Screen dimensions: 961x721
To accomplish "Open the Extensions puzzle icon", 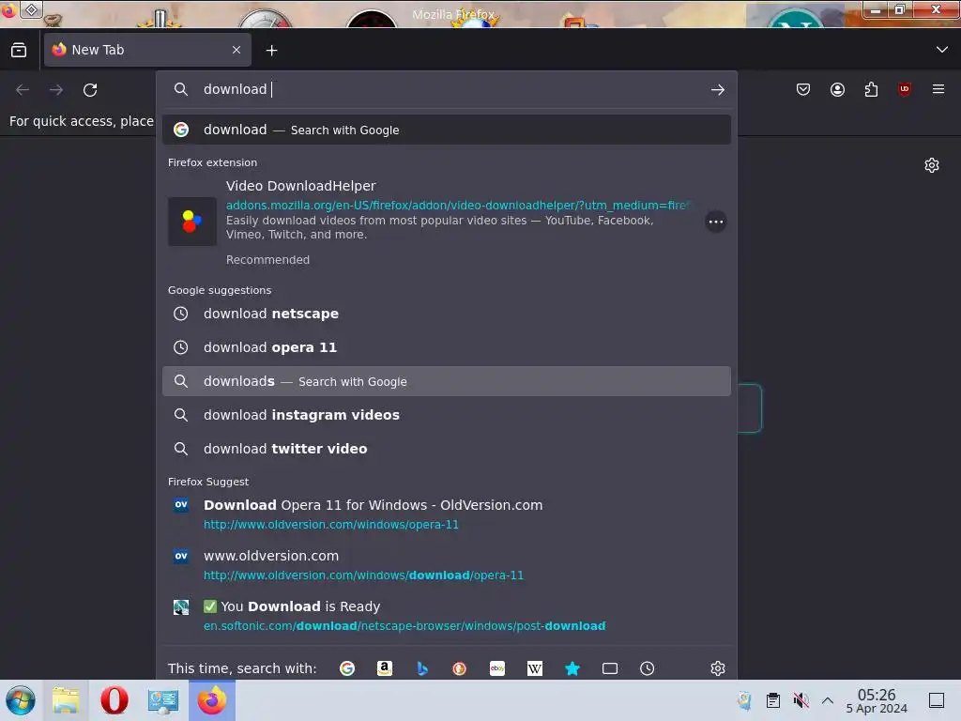I will (871, 89).
